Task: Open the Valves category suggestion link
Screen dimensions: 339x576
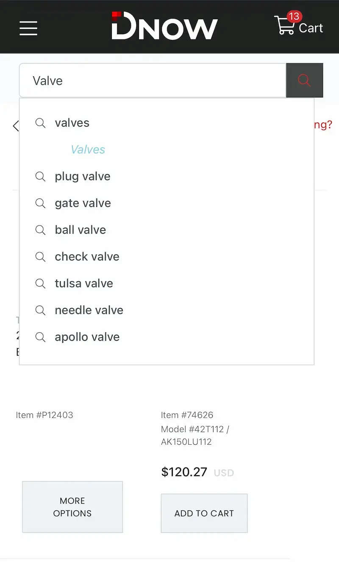Action: pos(88,149)
